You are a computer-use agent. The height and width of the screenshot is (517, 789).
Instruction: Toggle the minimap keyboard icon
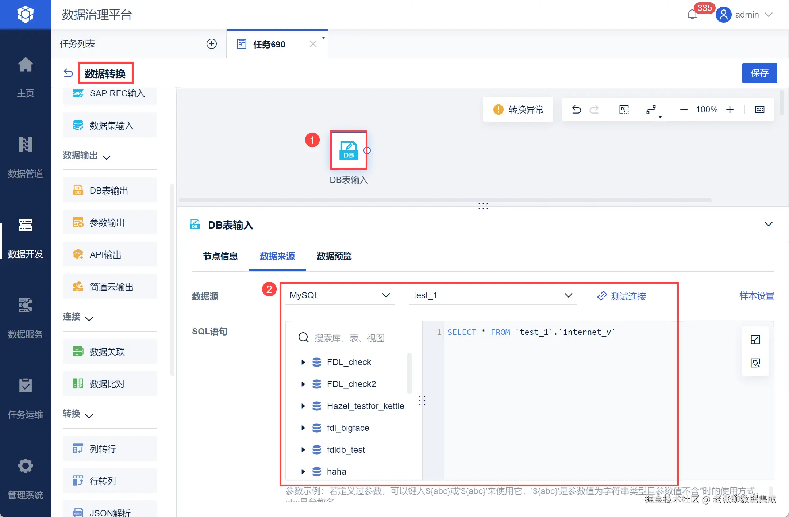coord(759,110)
